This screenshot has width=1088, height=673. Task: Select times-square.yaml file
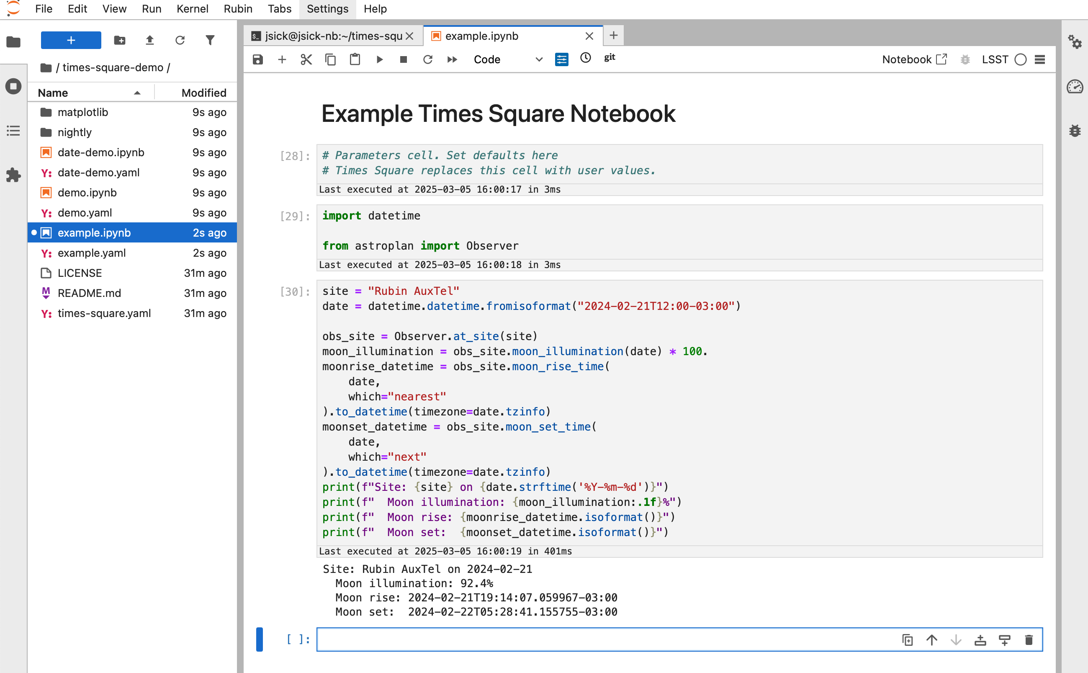coord(132,313)
